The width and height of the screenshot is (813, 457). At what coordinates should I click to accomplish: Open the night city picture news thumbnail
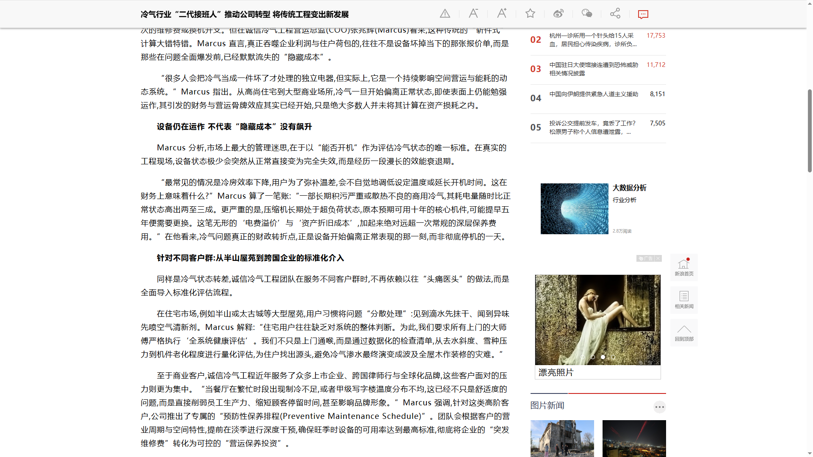[x=634, y=438]
